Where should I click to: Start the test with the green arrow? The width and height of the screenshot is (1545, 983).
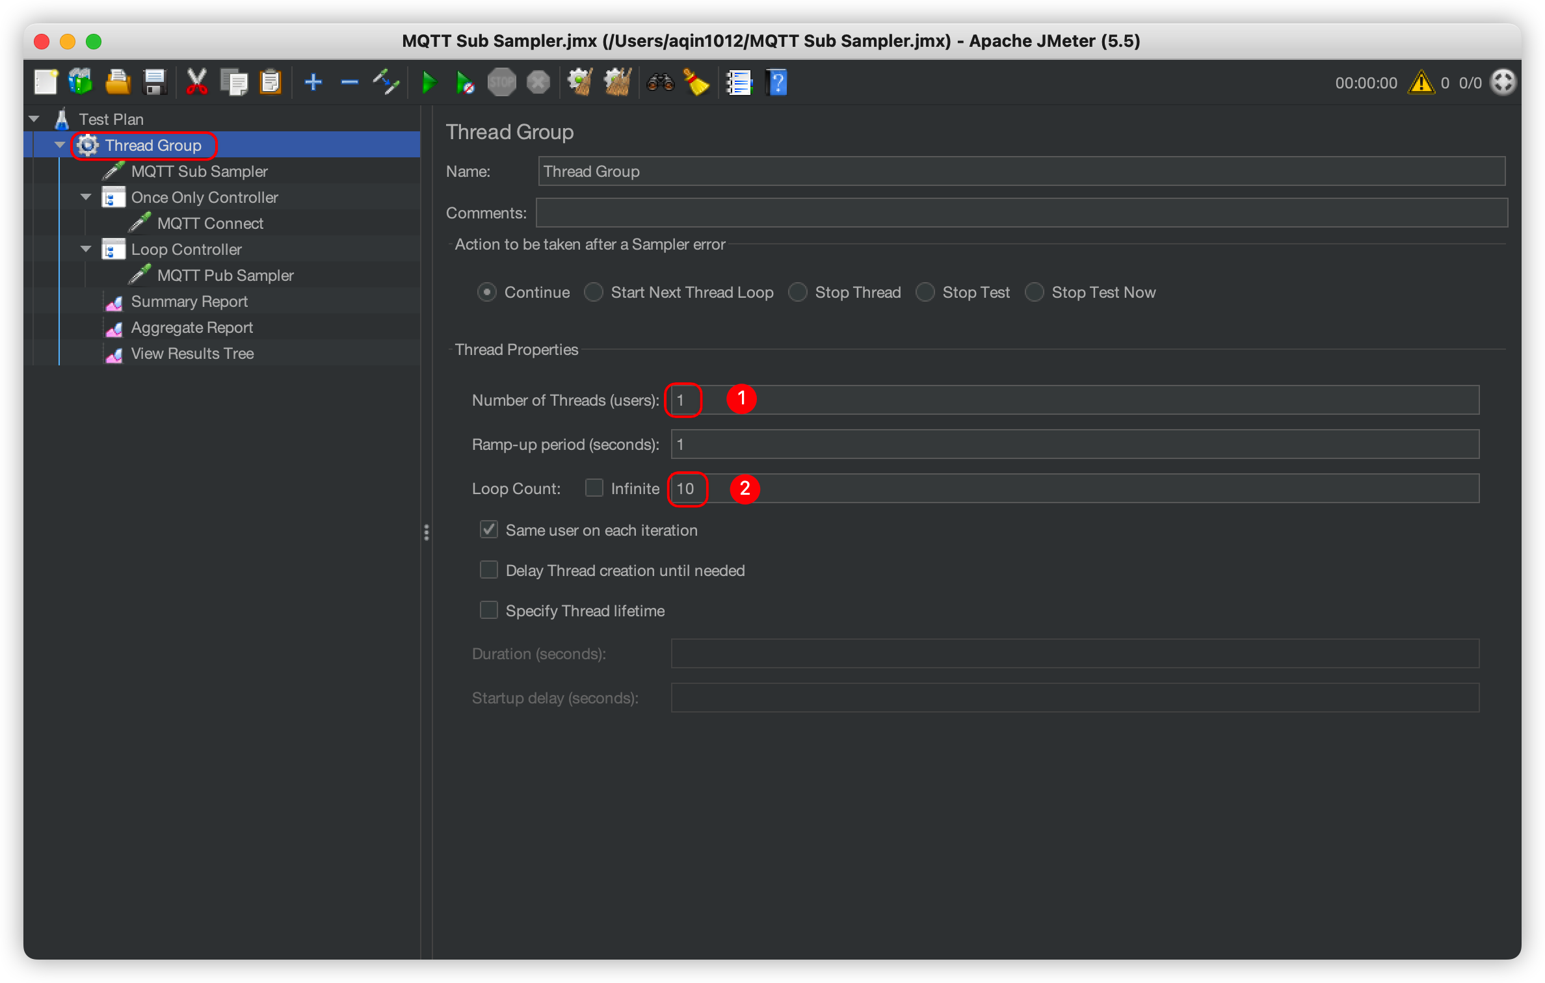429,82
